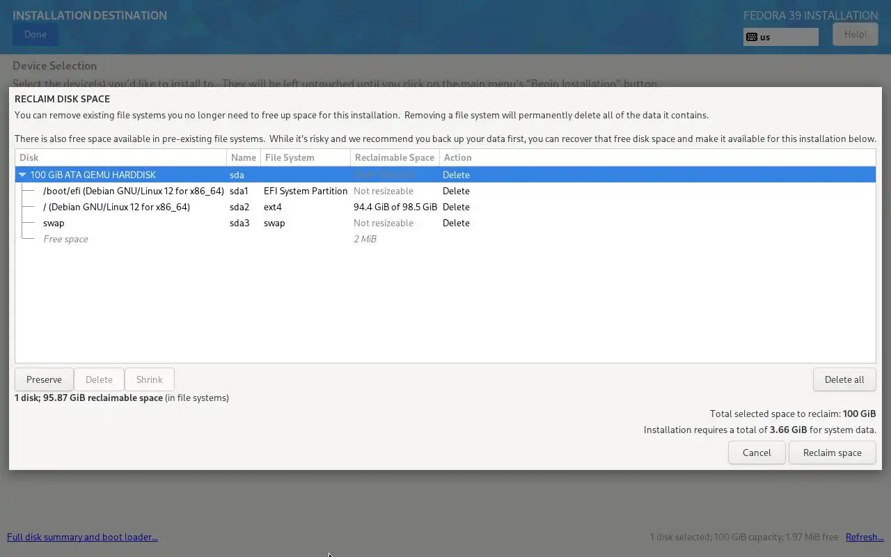Select the swap partition row
The width and height of the screenshot is (891, 557).
click(445, 223)
